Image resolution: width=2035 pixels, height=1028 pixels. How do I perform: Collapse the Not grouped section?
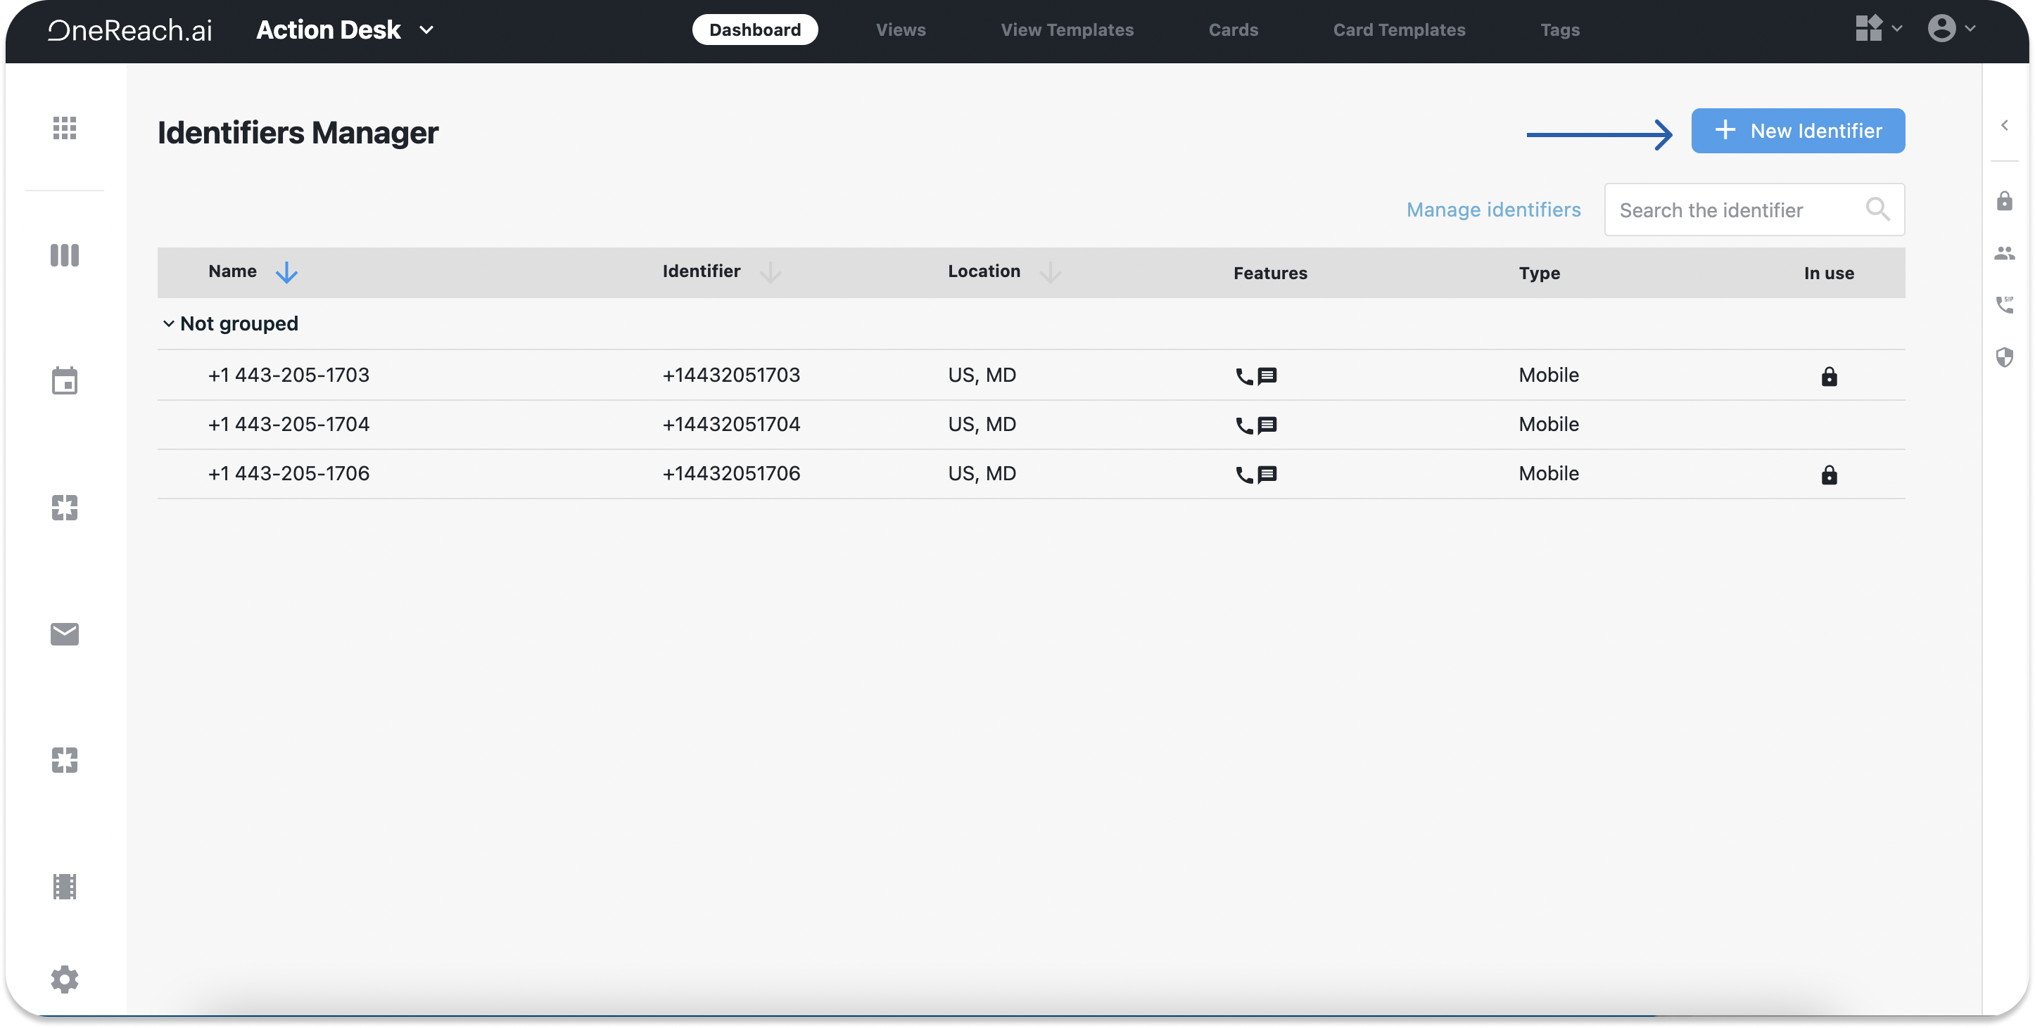pos(168,323)
